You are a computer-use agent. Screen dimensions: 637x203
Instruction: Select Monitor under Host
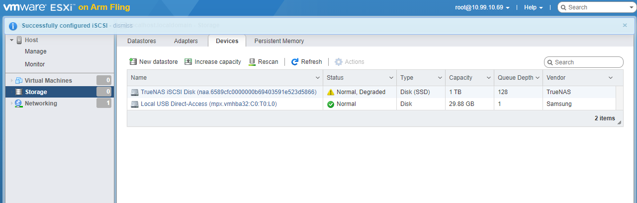tap(35, 64)
